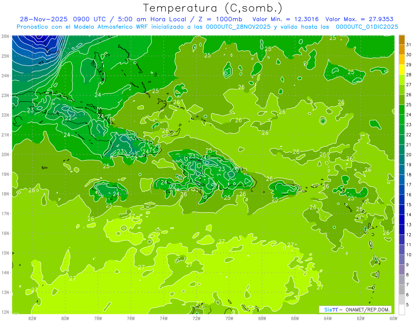The width and height of the screenshot is (418, 323).
Task: Click the "24N" latitude axis label
Action: 5,76
